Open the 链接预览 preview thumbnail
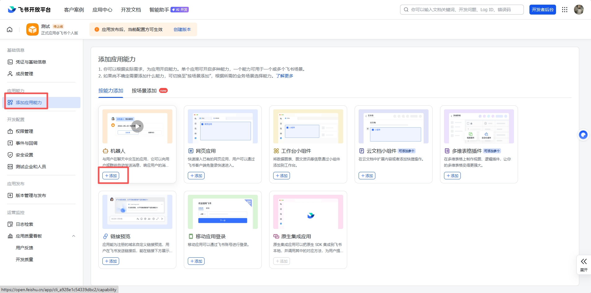 pos(137,212)
